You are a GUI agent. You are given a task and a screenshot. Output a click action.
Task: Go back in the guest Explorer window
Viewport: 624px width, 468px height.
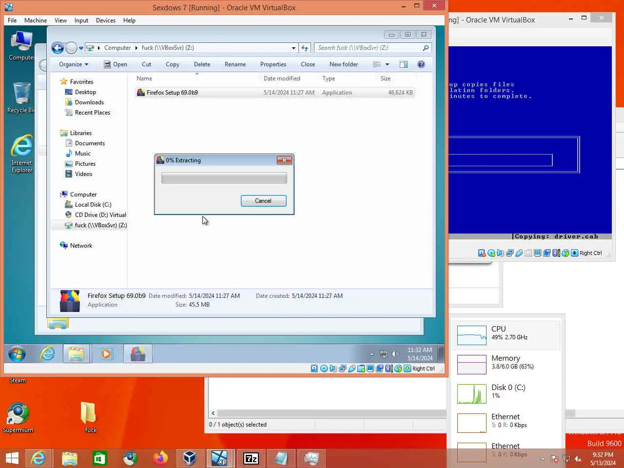coord(58,48)
